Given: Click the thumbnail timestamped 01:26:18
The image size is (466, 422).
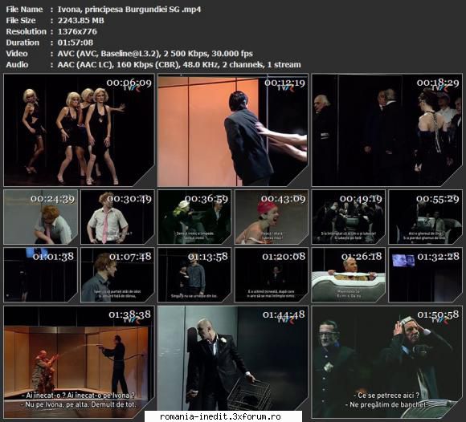Looking at the screenshot, I should 349,275.
